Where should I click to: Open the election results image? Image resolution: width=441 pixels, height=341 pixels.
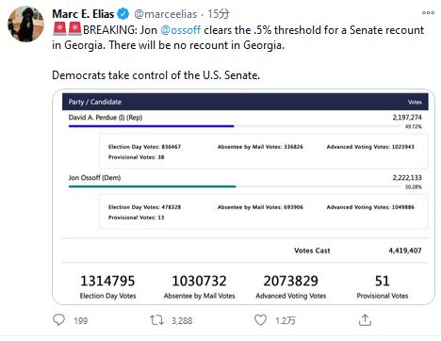click(x=243, y=197)
